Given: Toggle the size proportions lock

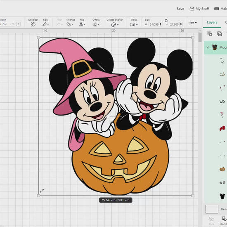Looking at the screenshot, I should [x=166, y=20].
